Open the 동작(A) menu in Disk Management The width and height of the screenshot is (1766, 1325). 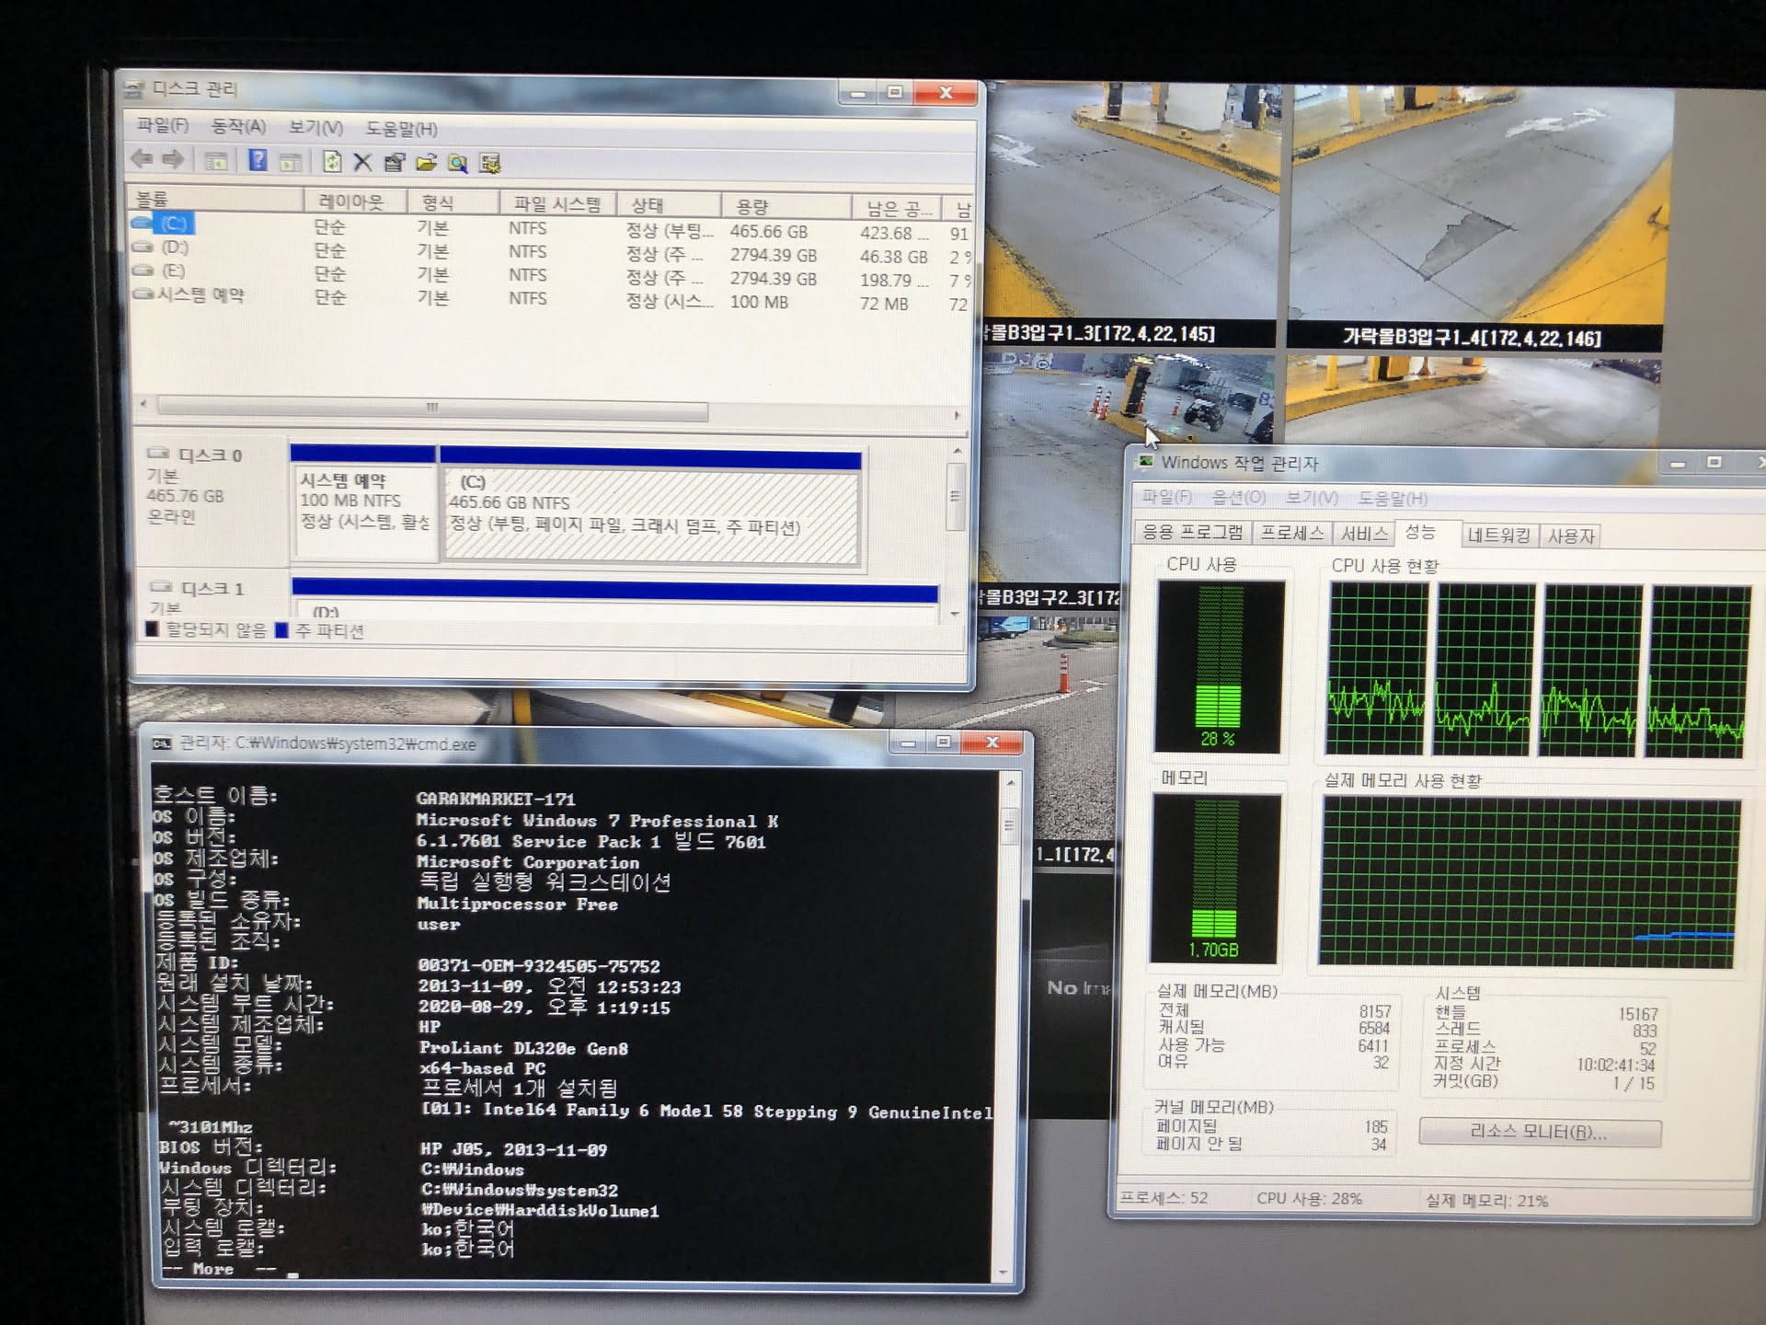coord(238,126)
